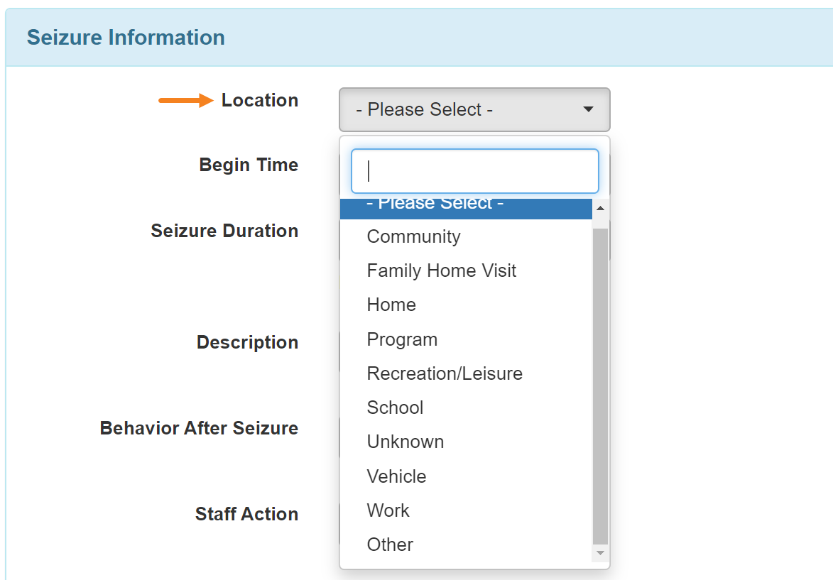The width and height of the screenshot is (833, 580).
Task: Click the scrollbar down arrow
Action: [x=600, y=553]
